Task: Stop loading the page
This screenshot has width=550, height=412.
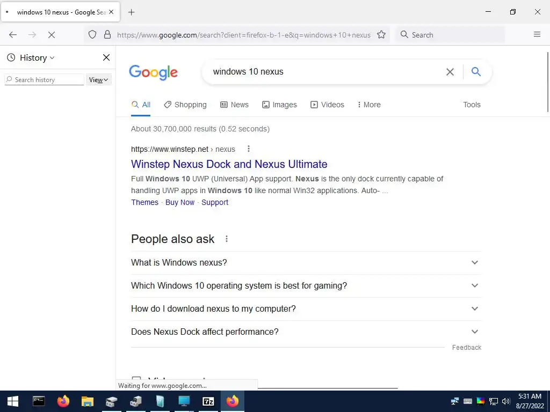Action: pyautogui.click(x=52, y=35)
